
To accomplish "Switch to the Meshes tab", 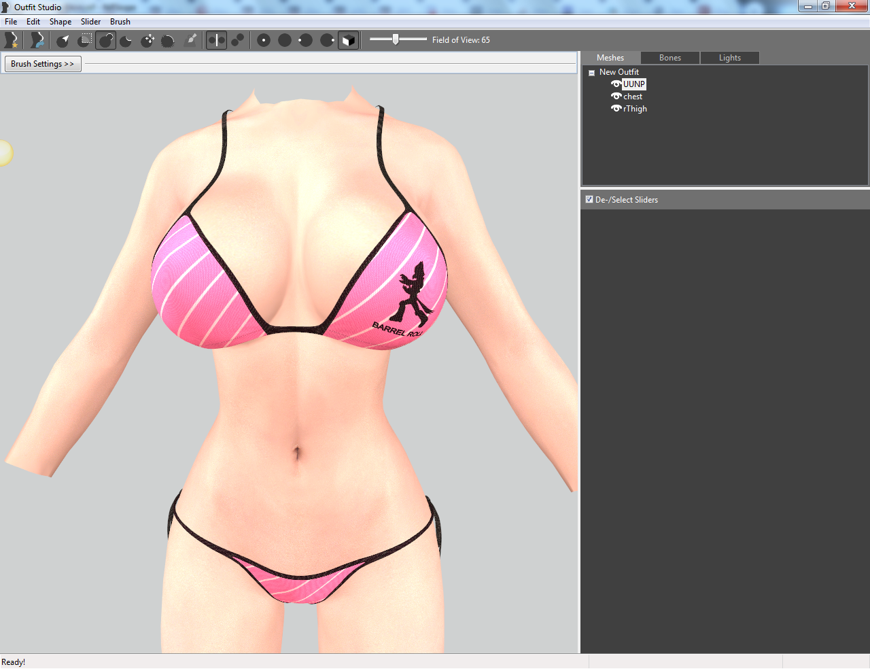I will point(610,58).
